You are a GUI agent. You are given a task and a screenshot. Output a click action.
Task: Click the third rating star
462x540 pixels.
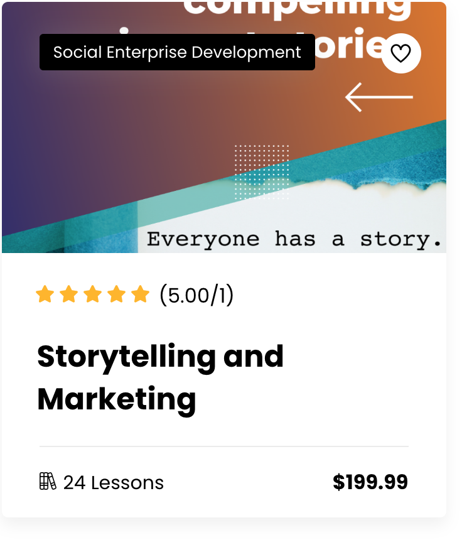[92, 294]
